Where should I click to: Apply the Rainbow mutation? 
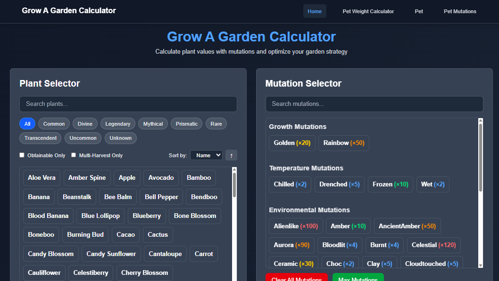(x=343, y=143)
